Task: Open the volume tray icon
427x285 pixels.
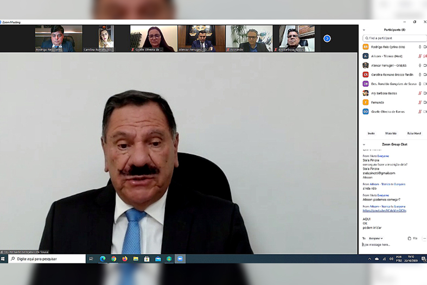Action: [391, 259]
